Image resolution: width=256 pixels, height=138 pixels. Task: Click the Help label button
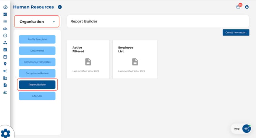237,129
